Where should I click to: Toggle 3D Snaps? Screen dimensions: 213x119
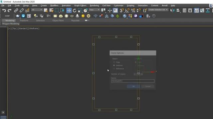click(x=122, y=10)
